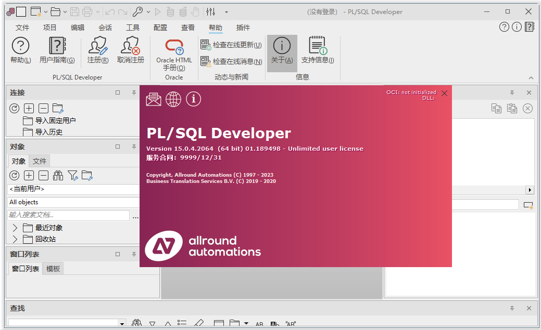Pin the 连接 panel with its pushpin
This screenshot has height=330, width=541.
click(x=133, y=92)
